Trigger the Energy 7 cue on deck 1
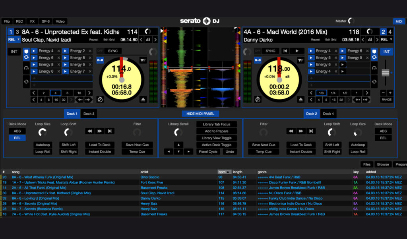407x239 pixels. (65, 71)
